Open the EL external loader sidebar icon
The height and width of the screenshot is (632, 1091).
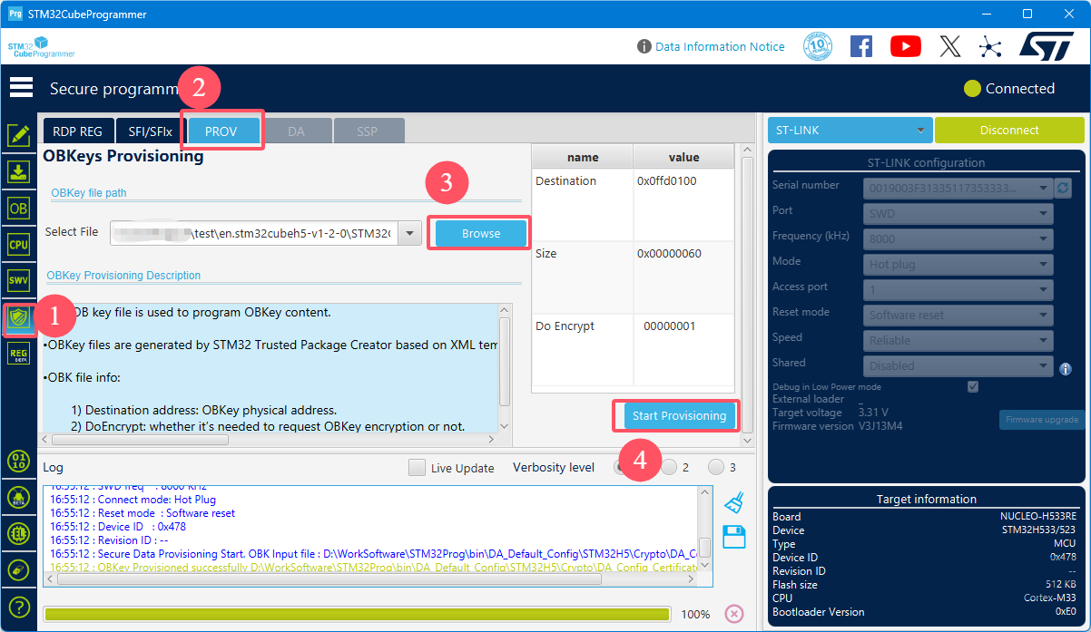[19, 533]
